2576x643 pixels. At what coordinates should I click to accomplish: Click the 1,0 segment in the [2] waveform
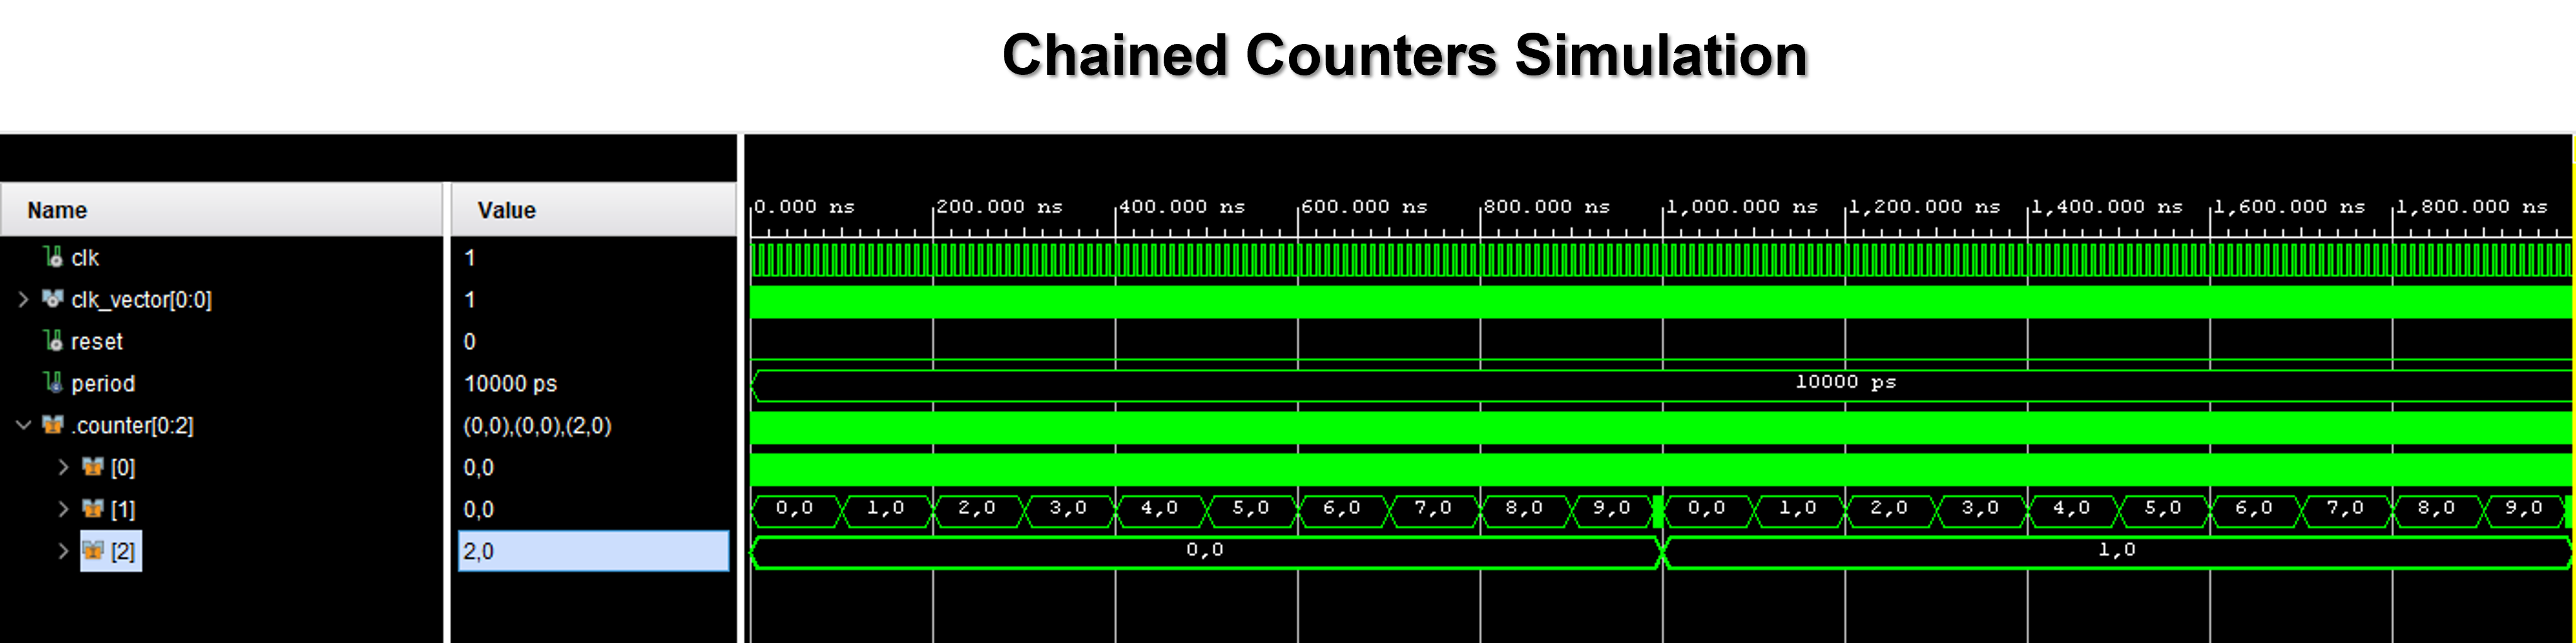[x=2116, y=551]
